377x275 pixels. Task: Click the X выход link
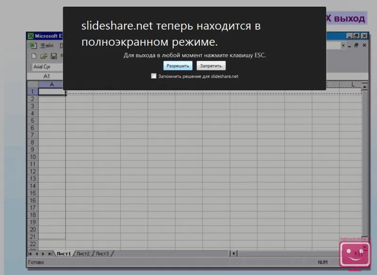click(346, 18)
